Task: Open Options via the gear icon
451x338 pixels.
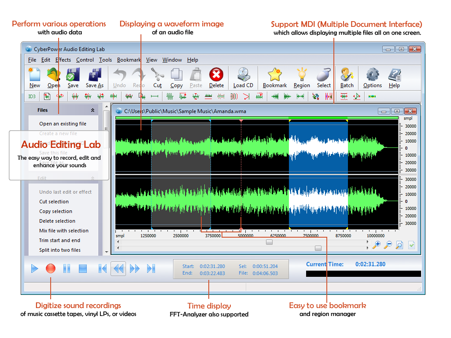Action: tap(373, 74)
